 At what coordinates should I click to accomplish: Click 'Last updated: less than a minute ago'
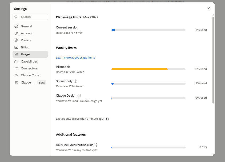tap(79, 119)
